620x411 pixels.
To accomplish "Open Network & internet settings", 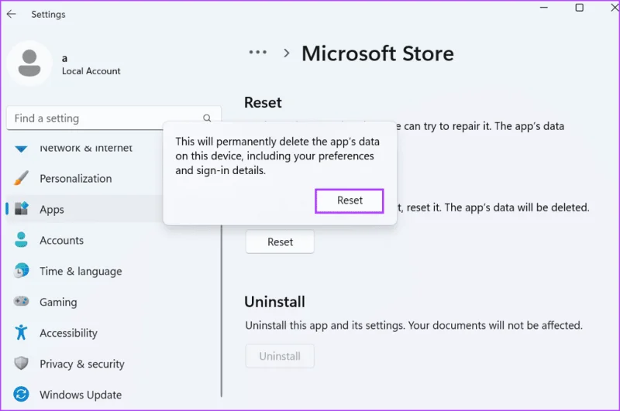I will click(85, 149).
